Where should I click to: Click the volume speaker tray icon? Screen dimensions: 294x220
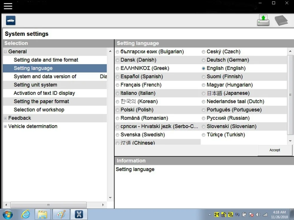point(258,215)
